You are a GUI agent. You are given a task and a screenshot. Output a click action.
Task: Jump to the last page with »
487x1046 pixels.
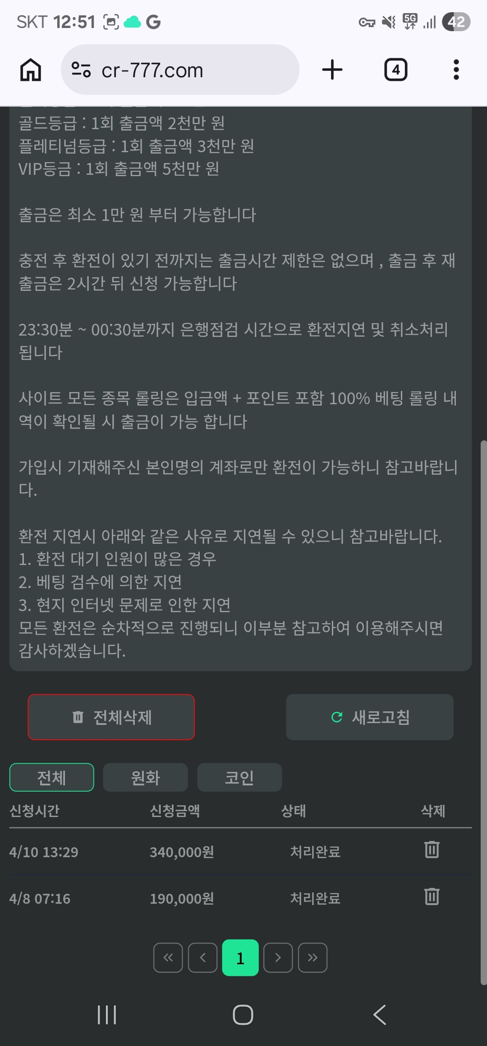tap(313, 957)
